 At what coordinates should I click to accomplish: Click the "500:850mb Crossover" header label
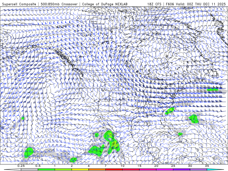(59, 4)
